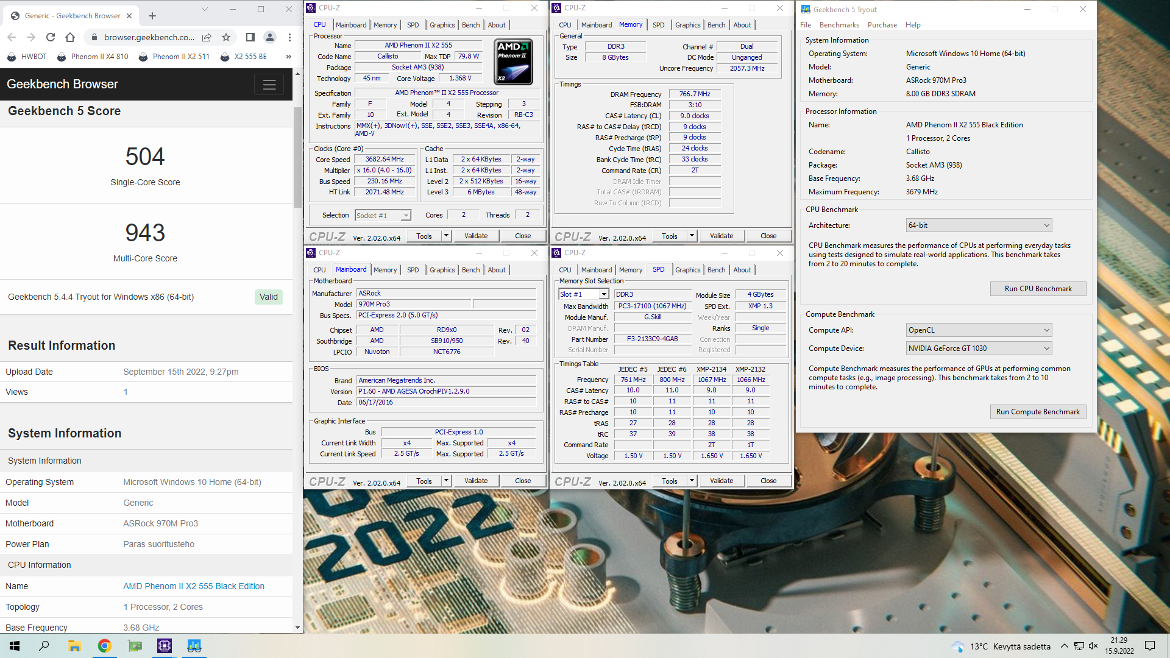This screenshot has width=1170, height=658.
Task: Show hidden system tray icons
Action: (1064, 646)
